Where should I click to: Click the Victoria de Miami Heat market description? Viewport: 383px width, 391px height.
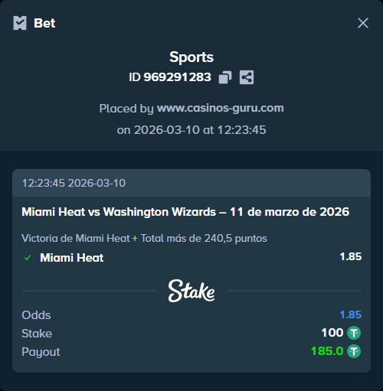(144, 238)
